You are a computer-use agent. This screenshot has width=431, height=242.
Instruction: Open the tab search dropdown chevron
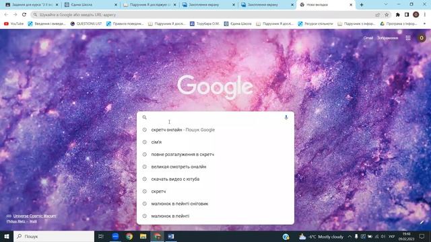click(386, 5)
